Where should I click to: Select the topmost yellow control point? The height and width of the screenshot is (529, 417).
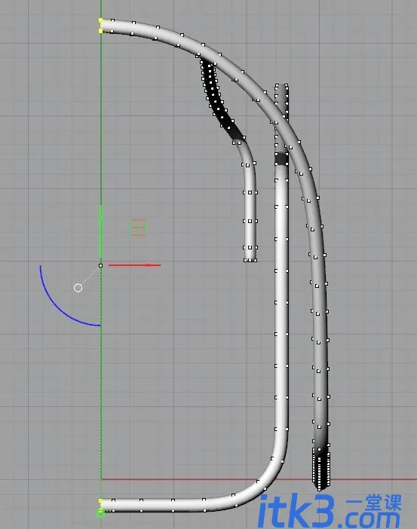pos(100,21)
